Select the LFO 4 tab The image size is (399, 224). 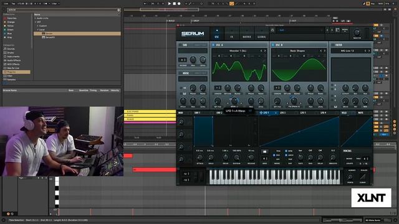click(x=323, y=113)
